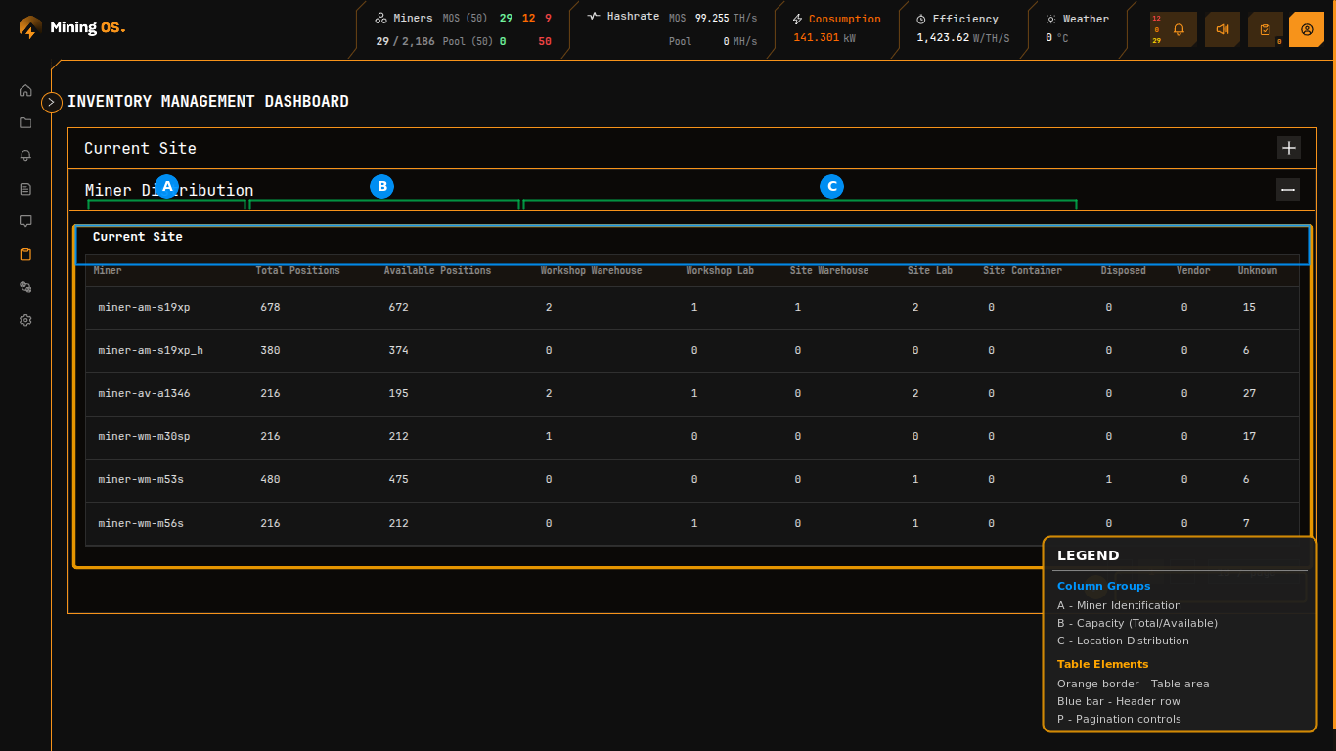Viewport: 1336px width, 751px height.
Task: Collapse the Miner Distribution section
Action: (x=1287, y=190)
